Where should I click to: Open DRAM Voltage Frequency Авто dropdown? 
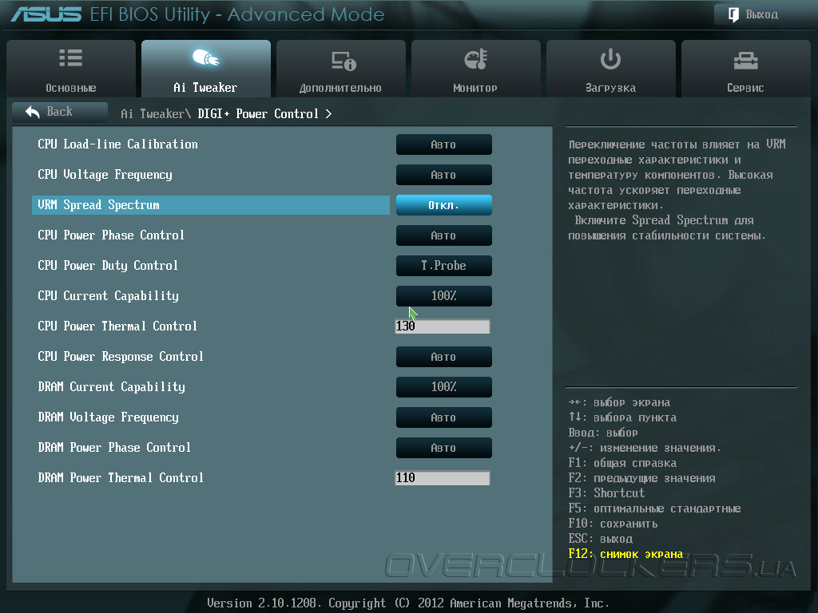tap(443, 417)
